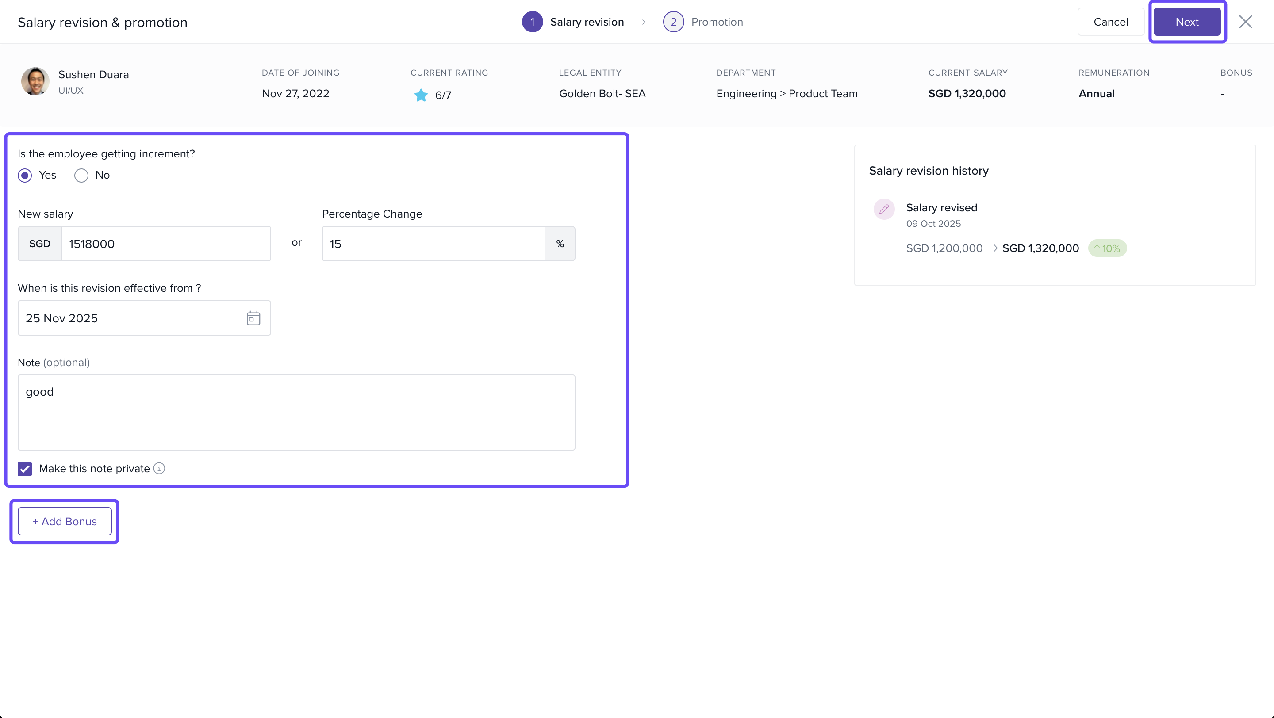
Task: Click the pencil icon in revision history
Action: click(884, 209)
